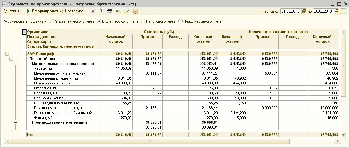The height and width of the screenshot is (148, 350).
Task: Select the Офсетная, кг row
Action: pyautogui.click(x=183, y=88)
